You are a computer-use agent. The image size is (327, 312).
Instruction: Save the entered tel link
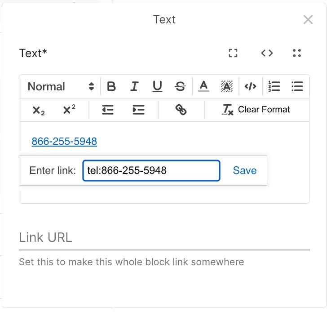click(245, 171)
